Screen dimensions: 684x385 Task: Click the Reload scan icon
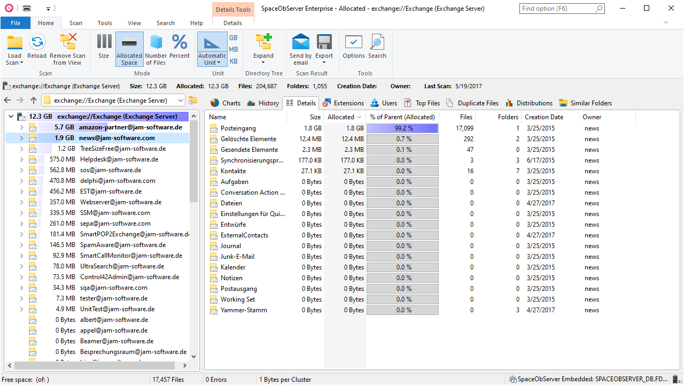(37, 46)
